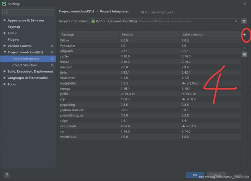Click setuptools latest version 45.2.0

pos(191,126)
